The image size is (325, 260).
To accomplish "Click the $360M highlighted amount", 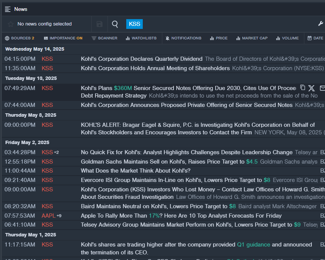I will [x=123, y=88].
